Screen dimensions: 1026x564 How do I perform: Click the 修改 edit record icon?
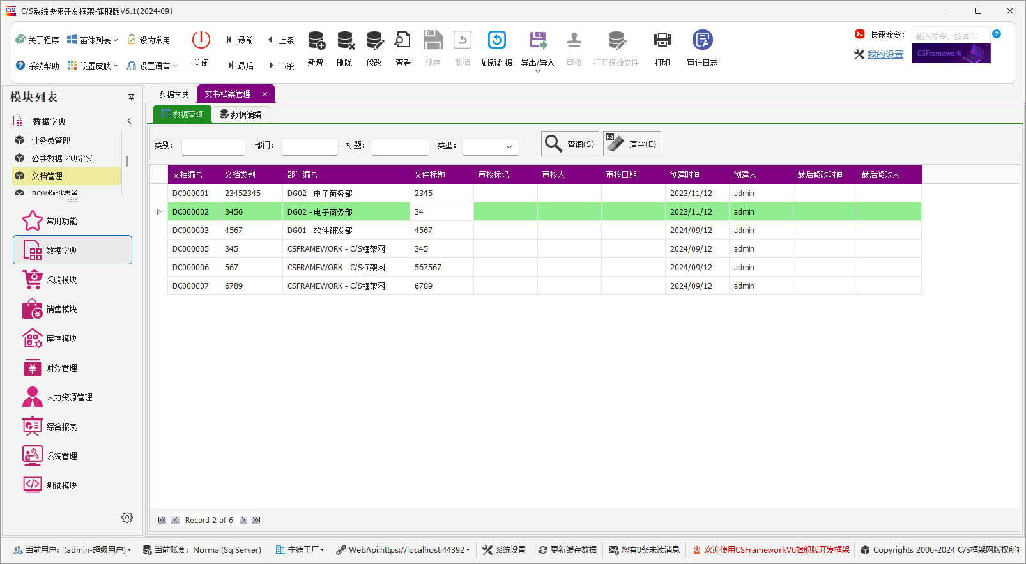(x=374, y=40)
